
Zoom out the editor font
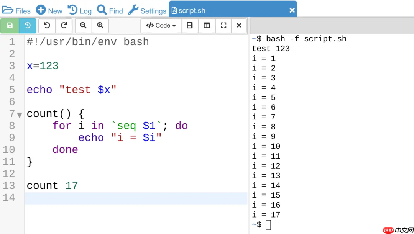(x=84, y=26)
